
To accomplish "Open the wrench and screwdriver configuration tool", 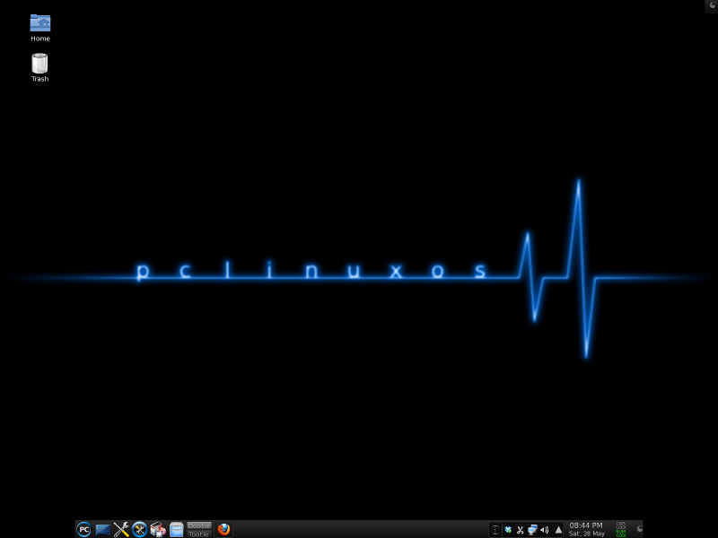I will (x=121, y=529).
